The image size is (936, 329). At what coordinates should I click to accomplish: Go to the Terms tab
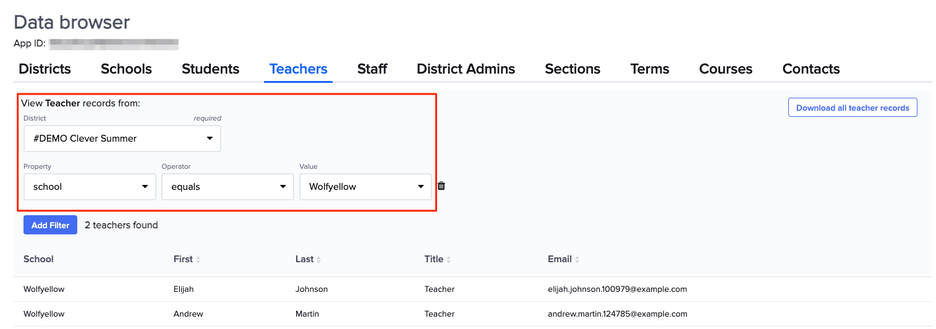click(x=650, y=69)
